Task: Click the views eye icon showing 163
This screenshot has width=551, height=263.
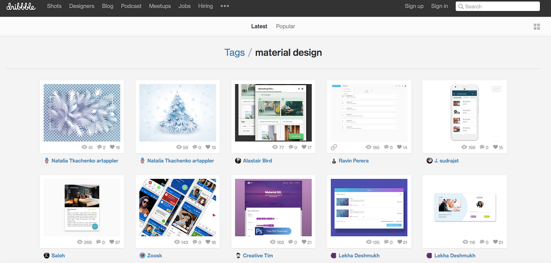Action: 272,242
